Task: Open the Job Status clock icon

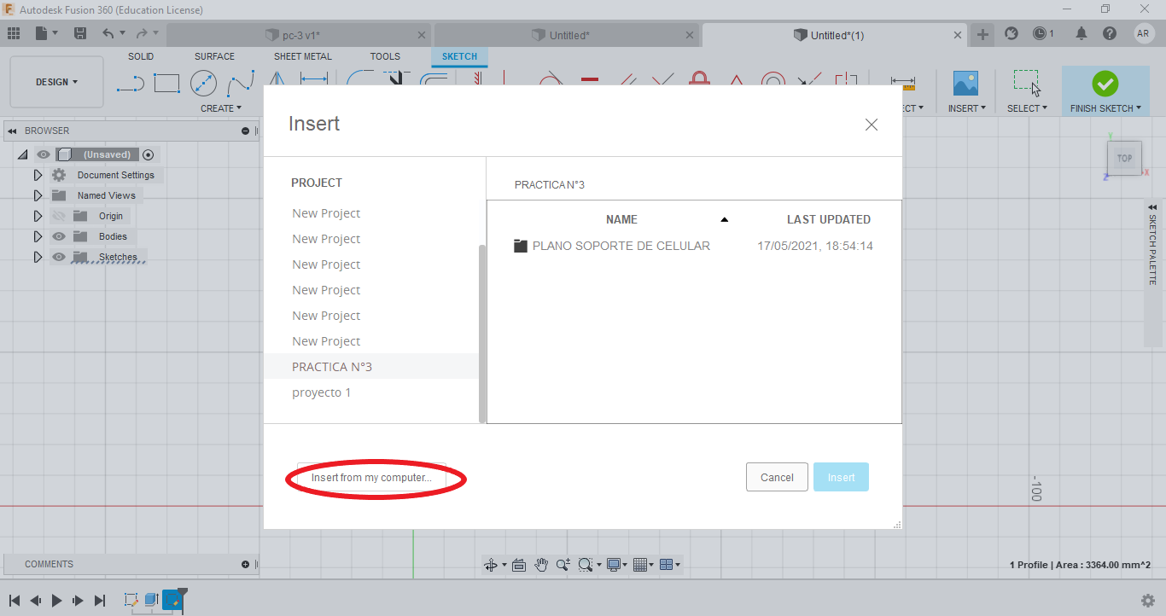Action: pyautogui.click(x=1040, y=34)
